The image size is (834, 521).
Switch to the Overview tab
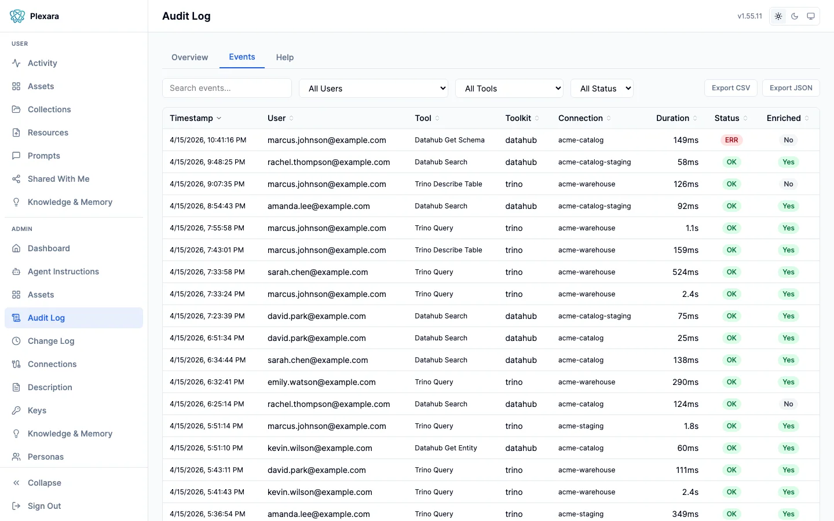coord(189,57)
